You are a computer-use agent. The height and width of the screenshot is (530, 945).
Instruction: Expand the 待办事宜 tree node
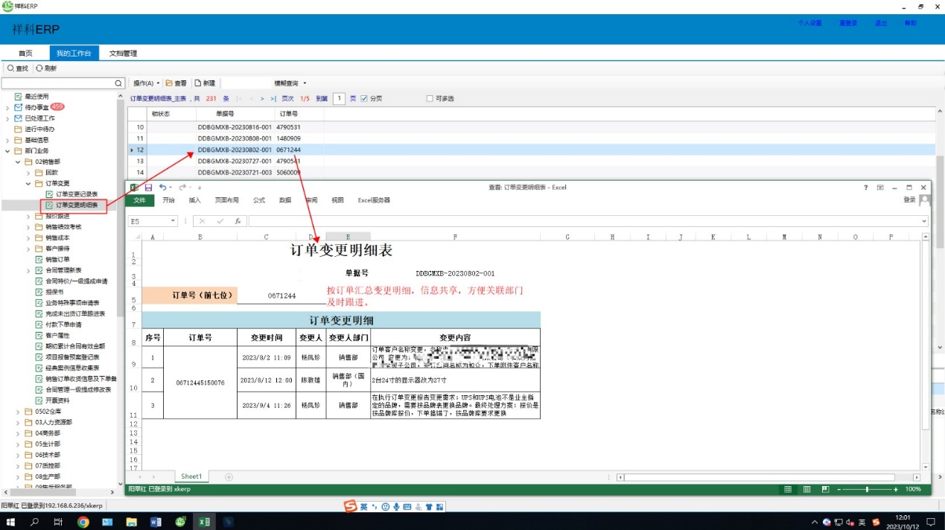click(7, 107)
